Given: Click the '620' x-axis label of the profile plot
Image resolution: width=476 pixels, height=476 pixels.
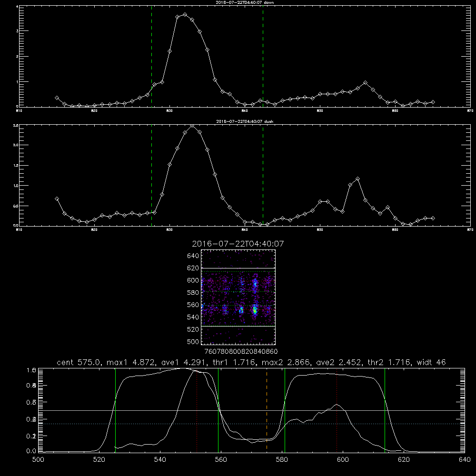Looking at the screenshot, I should coord(404,460).
